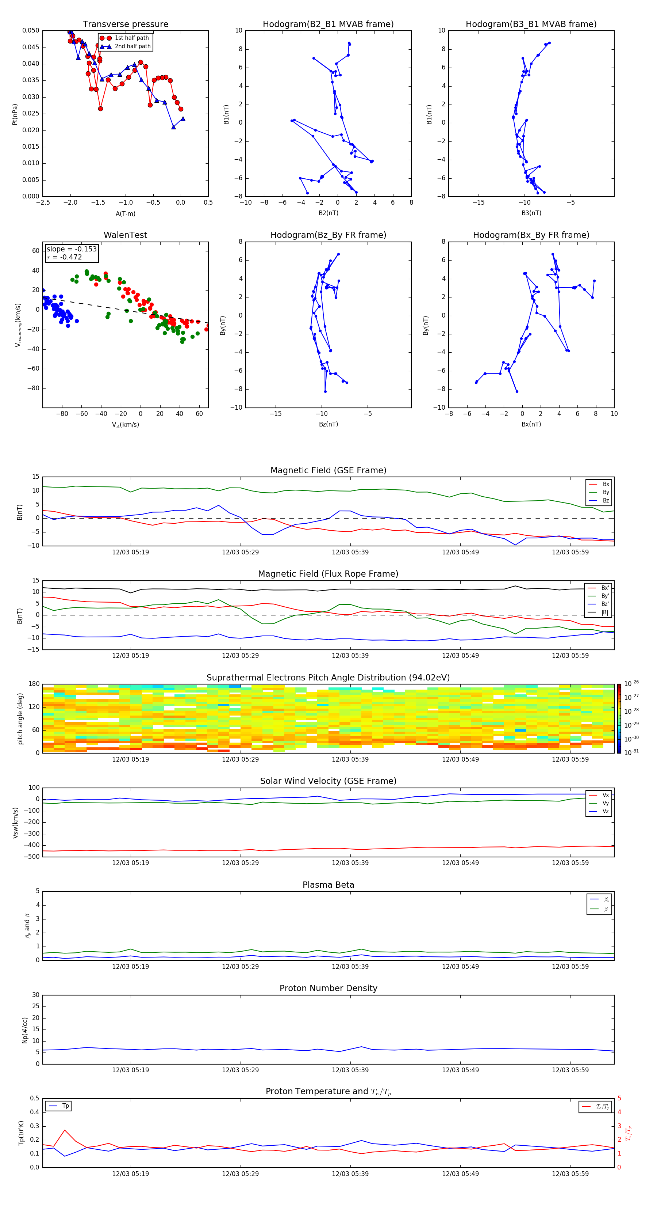This screenshot has height=1206, width=657.
Task: Select the '2nd half path' legend entry
Action: tap(125, 46)
